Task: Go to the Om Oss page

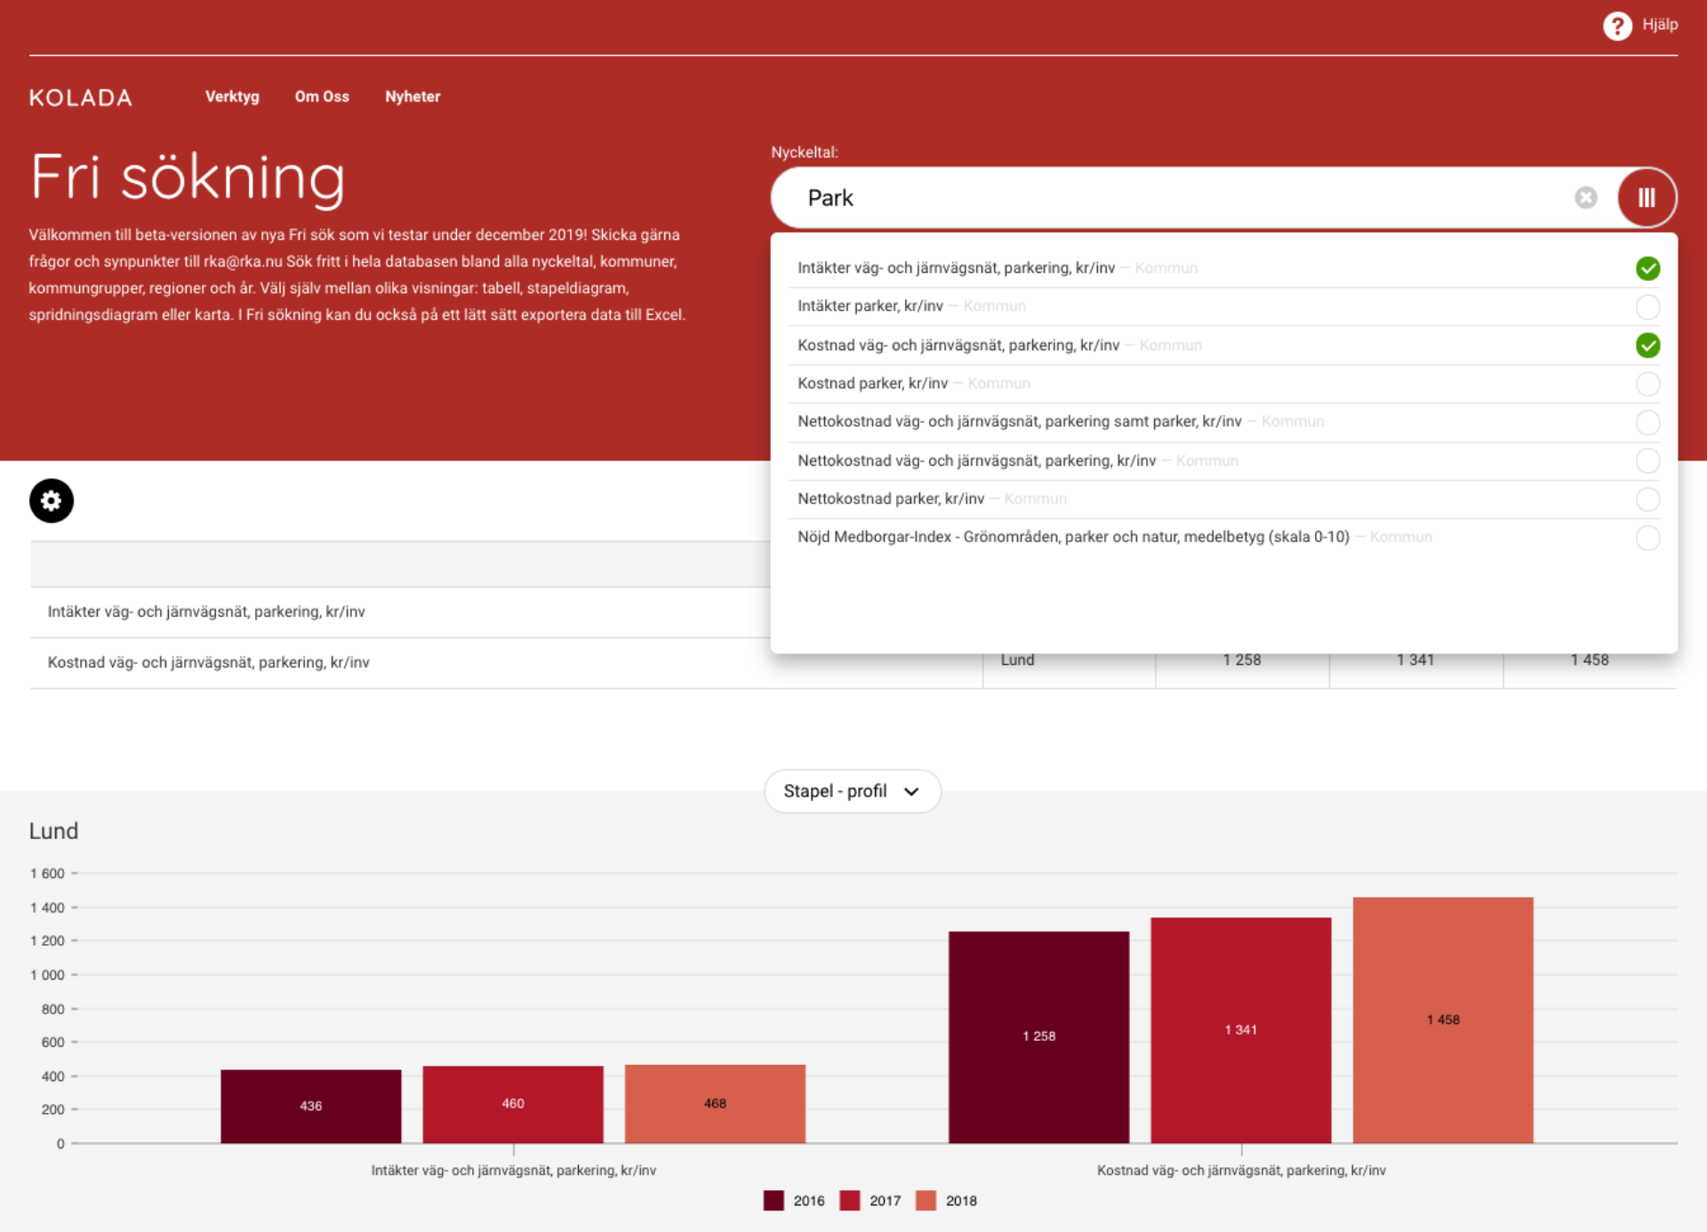Action: (322, 97)
